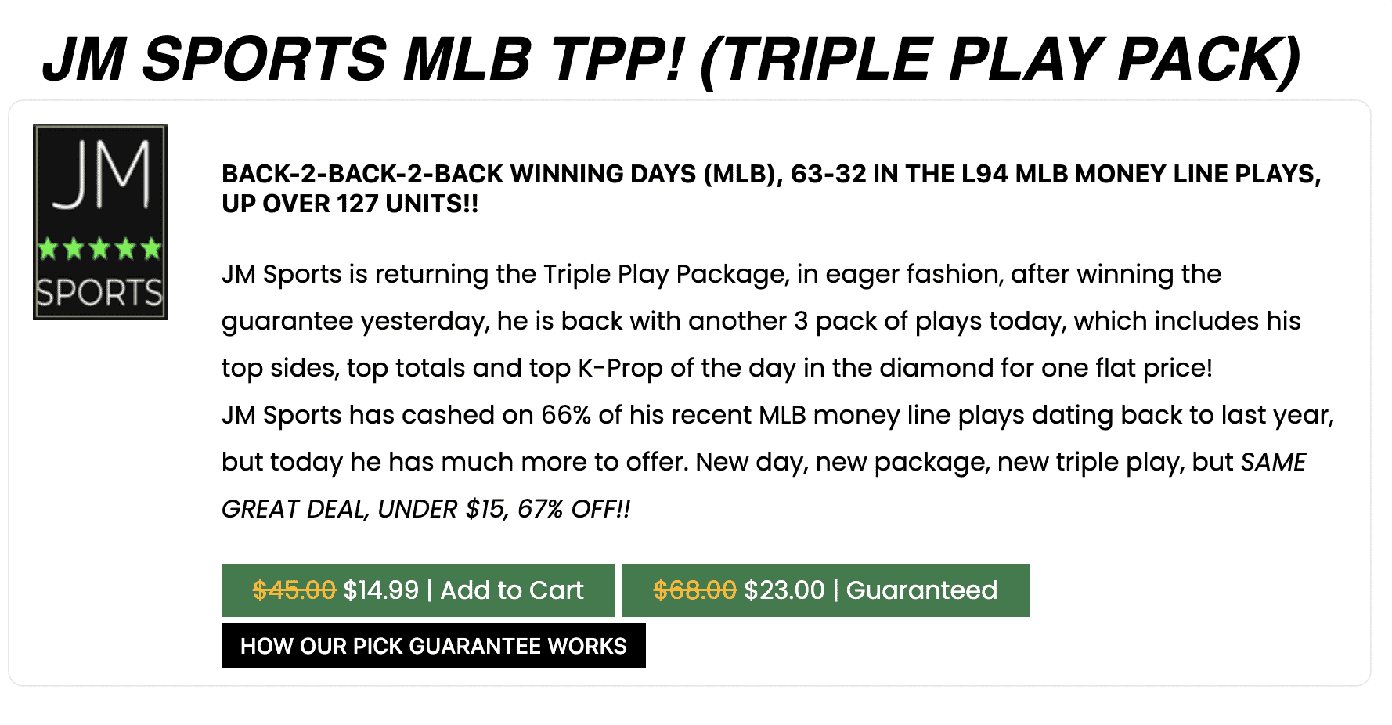The width and height of the screenshot is (1392, 725).
Task: Click the sentence starting JM Sports is returning
Action: tap(720, 274)
